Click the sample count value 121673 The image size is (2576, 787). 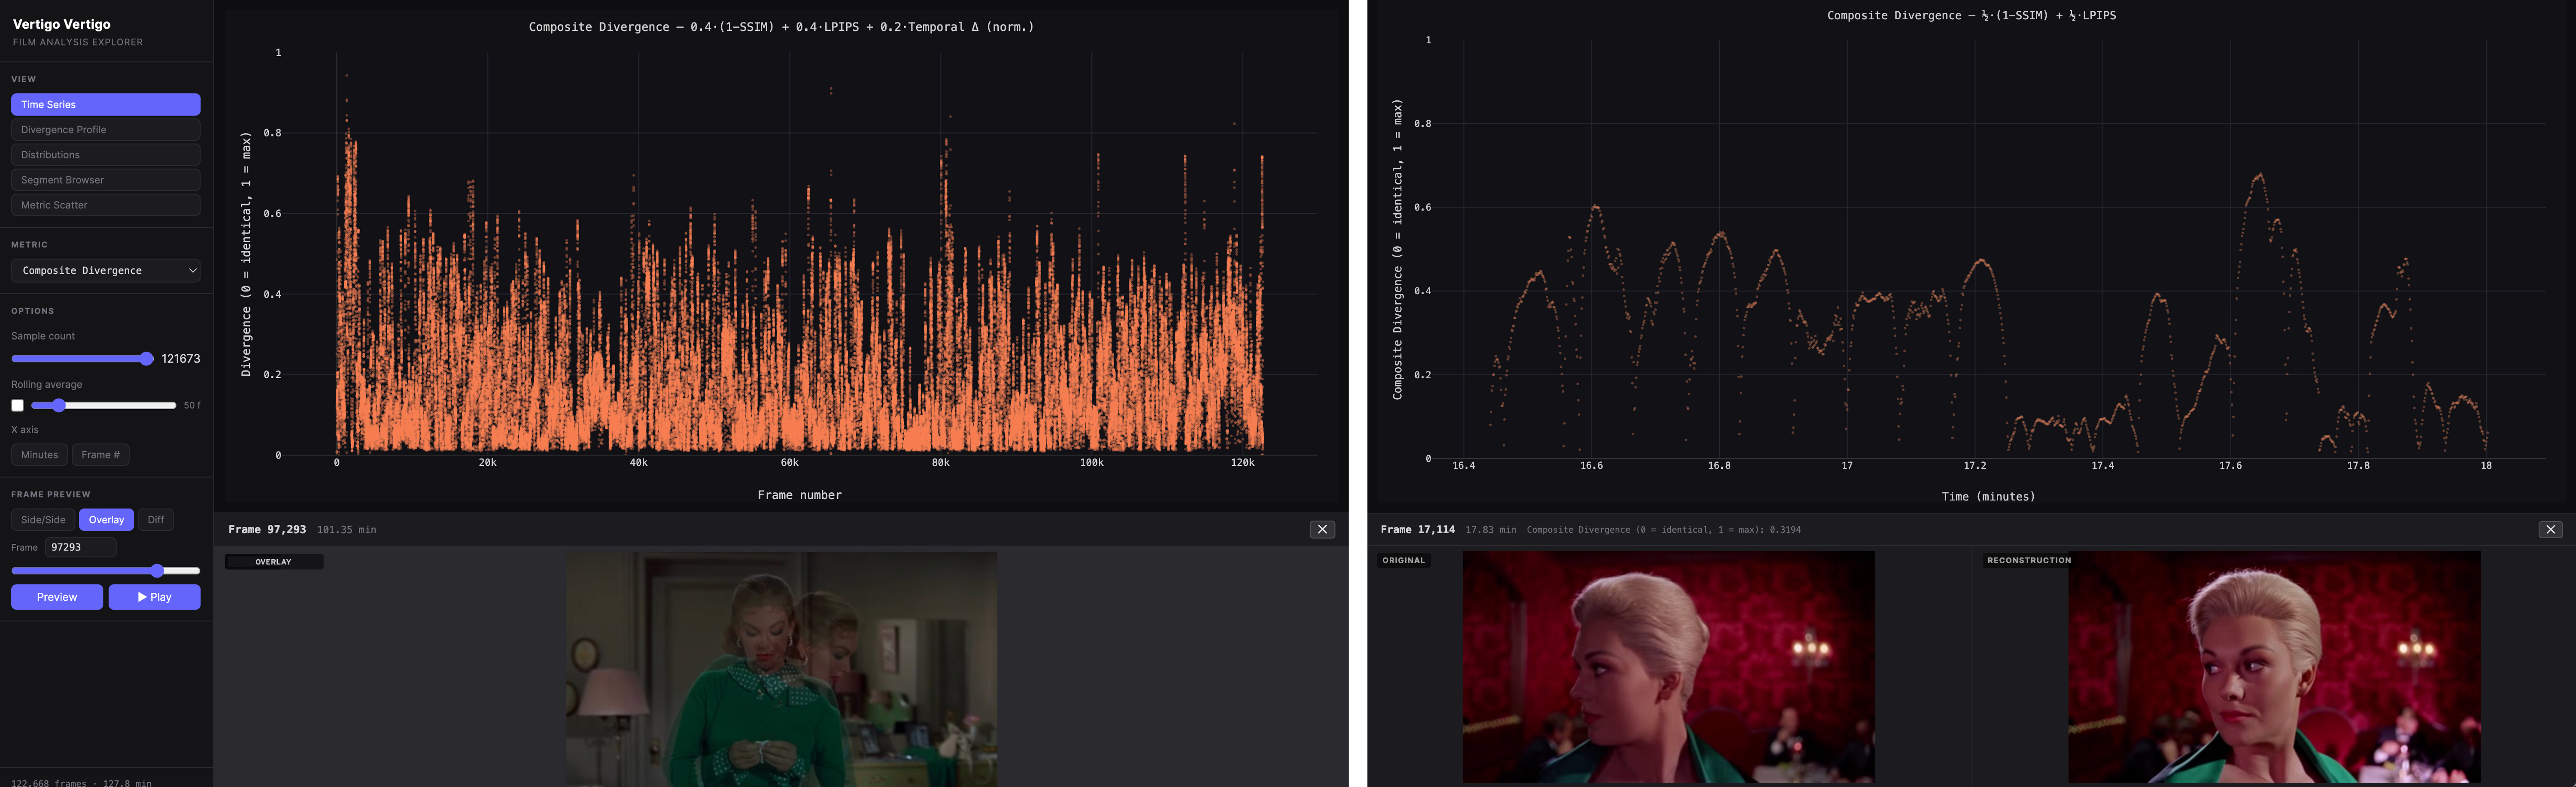(181, 359)
